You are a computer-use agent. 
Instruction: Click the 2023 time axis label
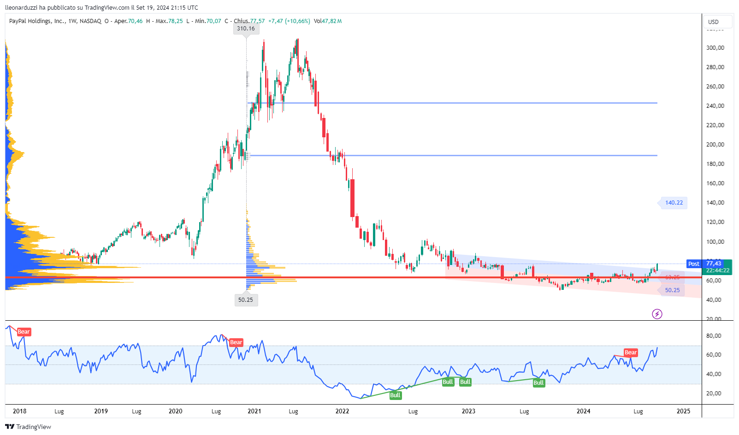(468, 411)
